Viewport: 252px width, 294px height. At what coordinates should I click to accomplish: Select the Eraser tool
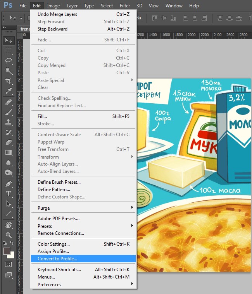click(9, 142)
